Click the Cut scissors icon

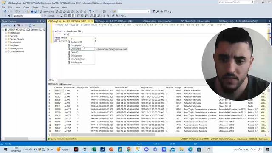(77, 11)
